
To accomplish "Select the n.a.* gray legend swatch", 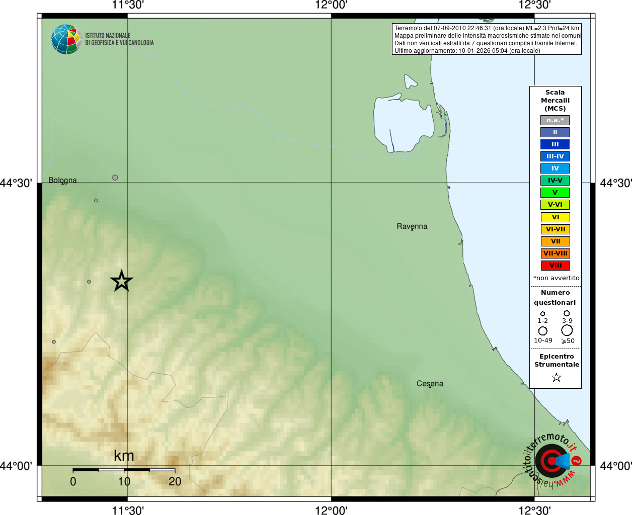I will (x=555, y=120).
